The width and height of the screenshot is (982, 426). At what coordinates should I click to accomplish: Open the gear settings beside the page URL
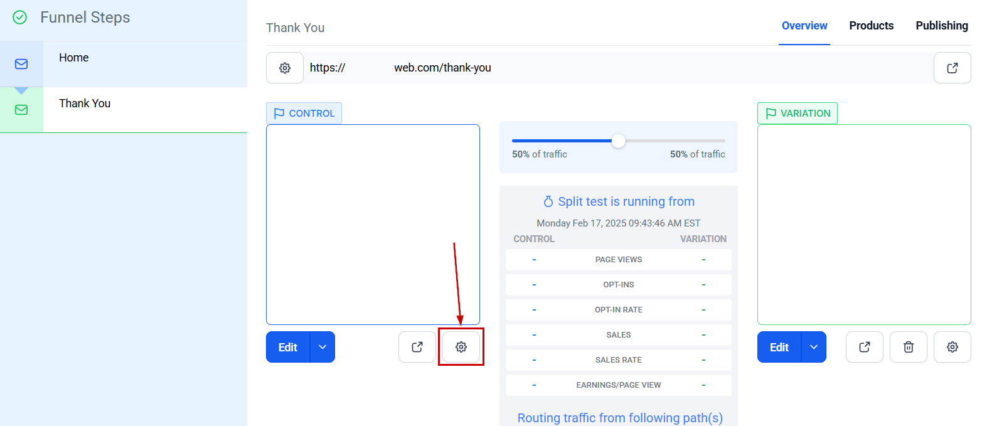click(285, 68)
